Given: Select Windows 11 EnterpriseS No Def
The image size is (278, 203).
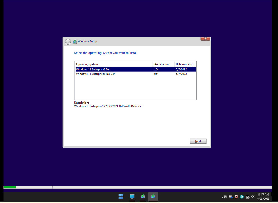Looking at the screenshot, I should pyautogui.click(x=136, y=74).
